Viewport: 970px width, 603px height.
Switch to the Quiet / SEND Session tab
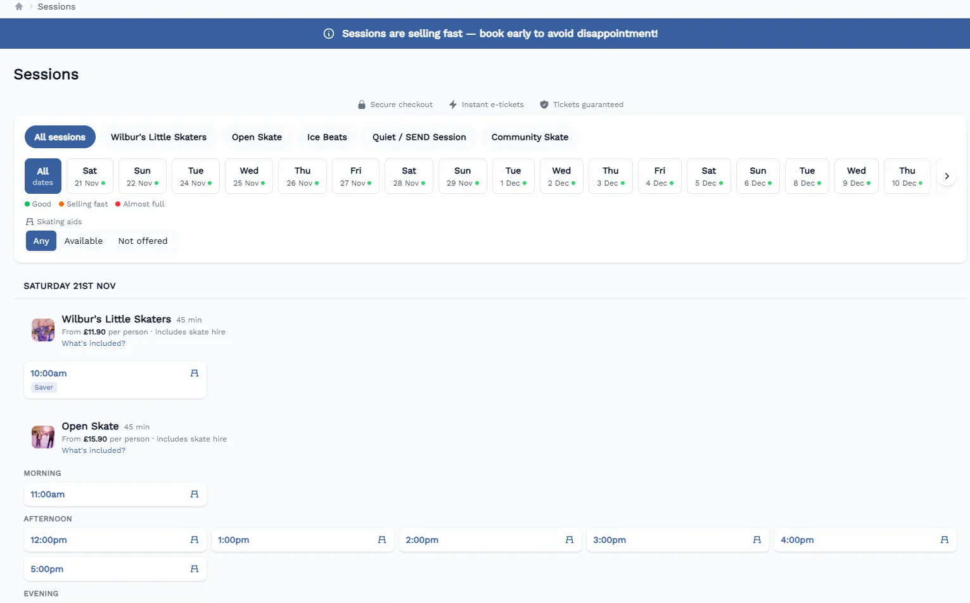coord(419,137)
